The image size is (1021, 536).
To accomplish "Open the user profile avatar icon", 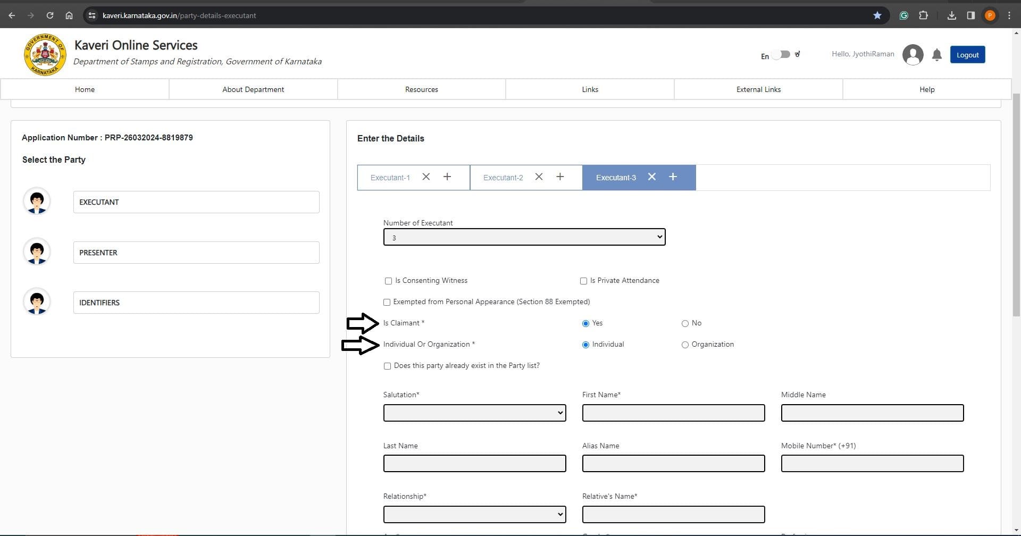I will (x=913, y=55).
